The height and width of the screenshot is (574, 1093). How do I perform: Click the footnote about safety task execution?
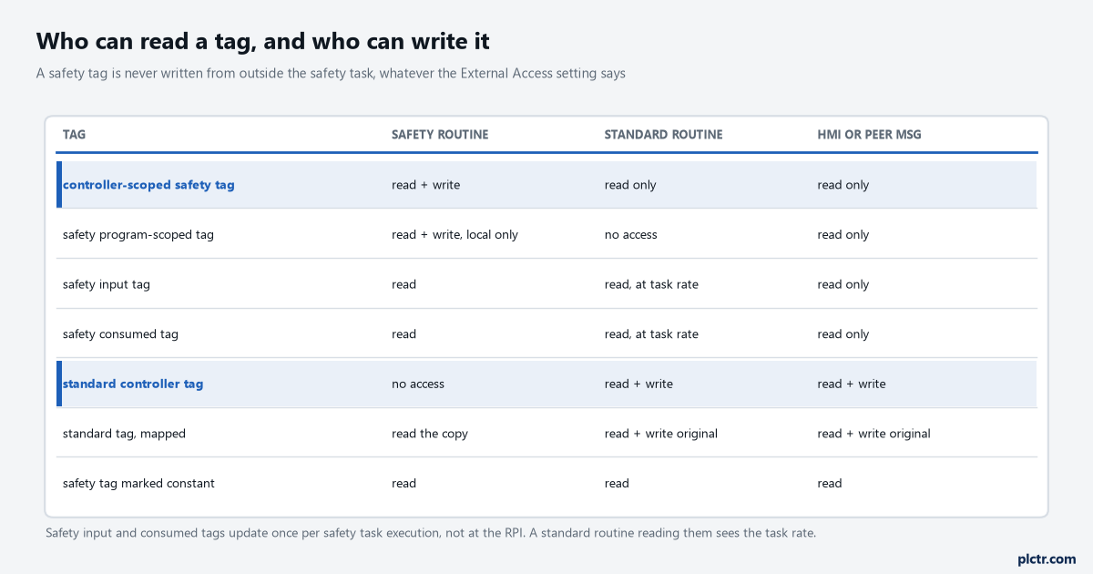pyautogui.click(x=431, y=533)
